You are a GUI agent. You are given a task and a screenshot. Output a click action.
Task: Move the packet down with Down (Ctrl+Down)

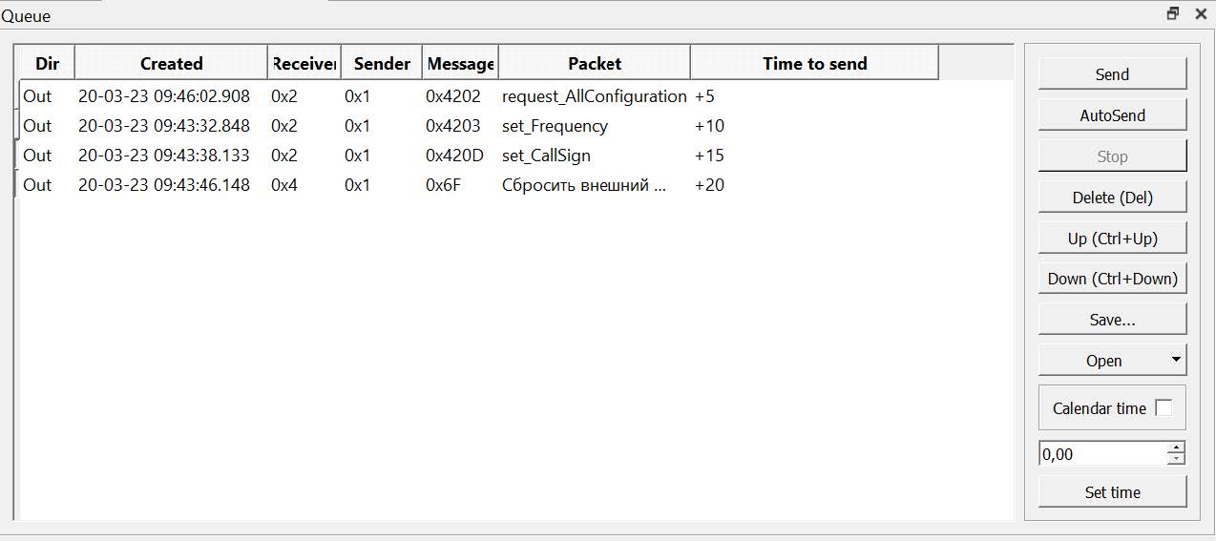pos(1112,279)
